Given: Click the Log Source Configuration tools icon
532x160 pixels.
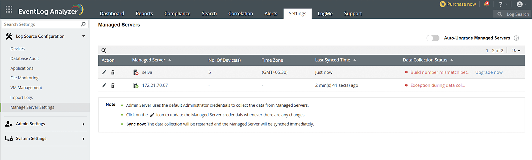Looking at the screenshot, I should click(9, 36).
